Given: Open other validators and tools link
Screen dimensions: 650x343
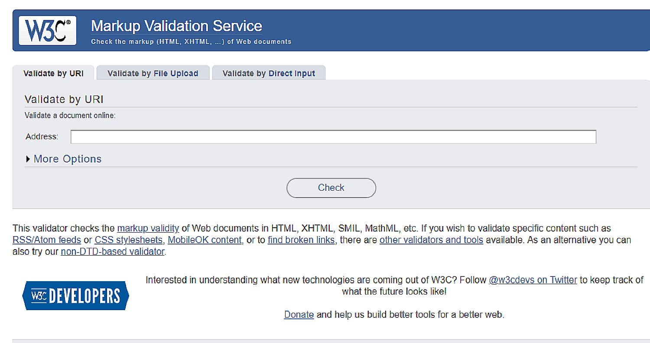Looking at the screenshot, I should pos(431,240).
